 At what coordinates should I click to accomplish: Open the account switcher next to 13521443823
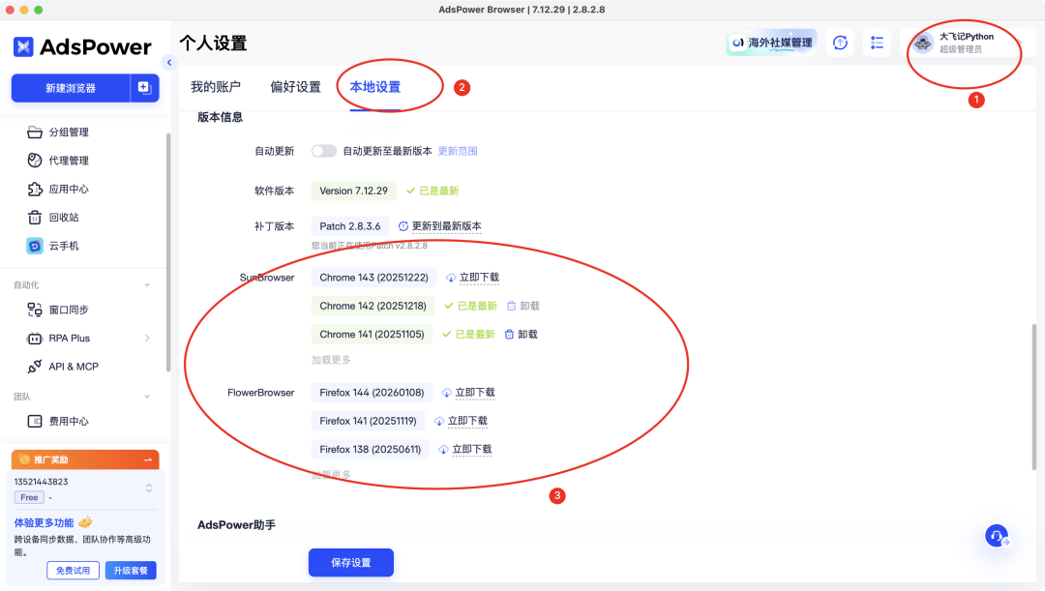pyautogui.click(x=149, y=488)
